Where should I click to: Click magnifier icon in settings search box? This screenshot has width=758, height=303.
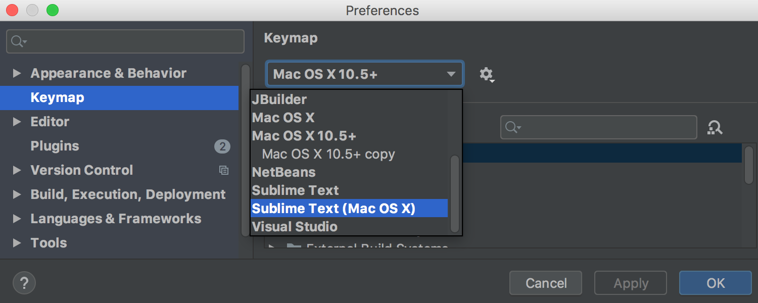pos(18,41)
